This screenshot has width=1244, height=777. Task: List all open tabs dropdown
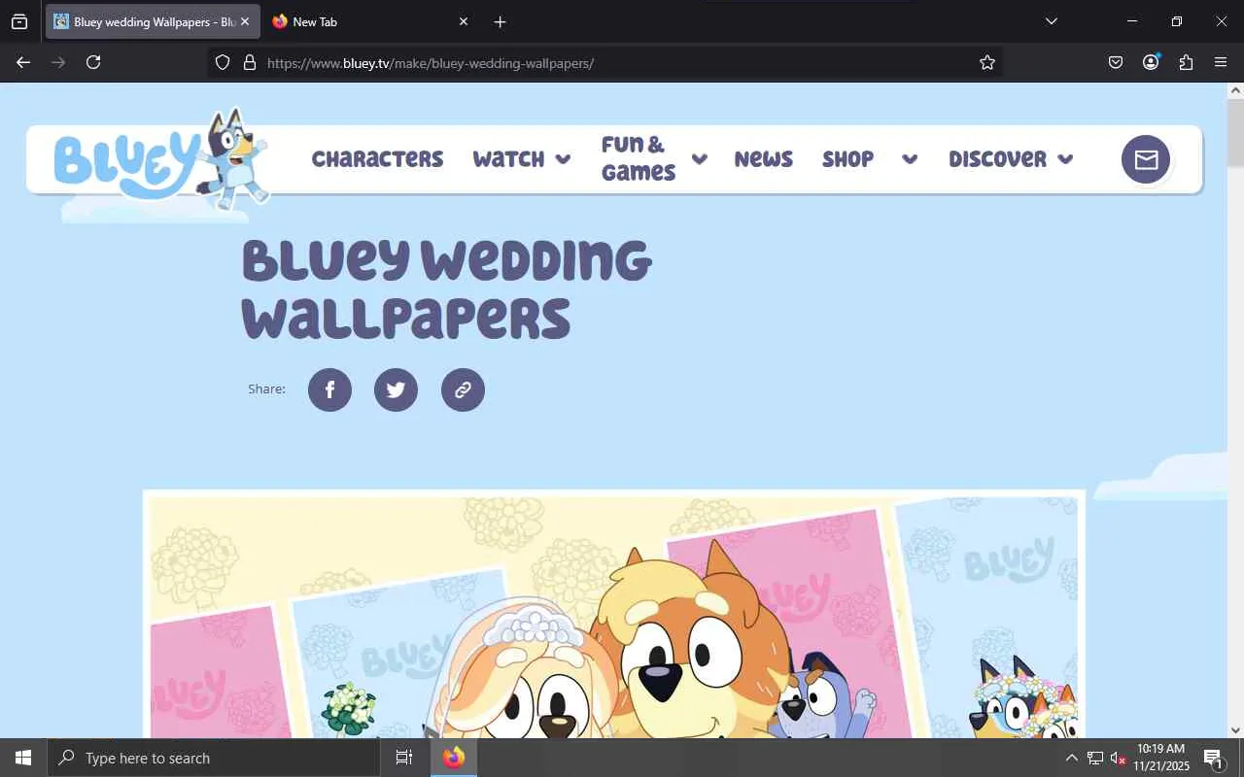click(x=1051, y=21)
